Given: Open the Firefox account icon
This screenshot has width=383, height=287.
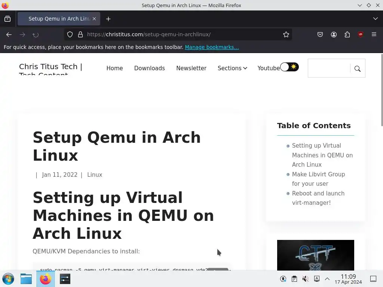Looking at the screenshot, I should pos(334,34).
